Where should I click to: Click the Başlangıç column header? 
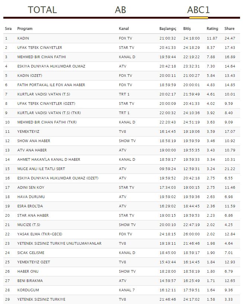168,29
